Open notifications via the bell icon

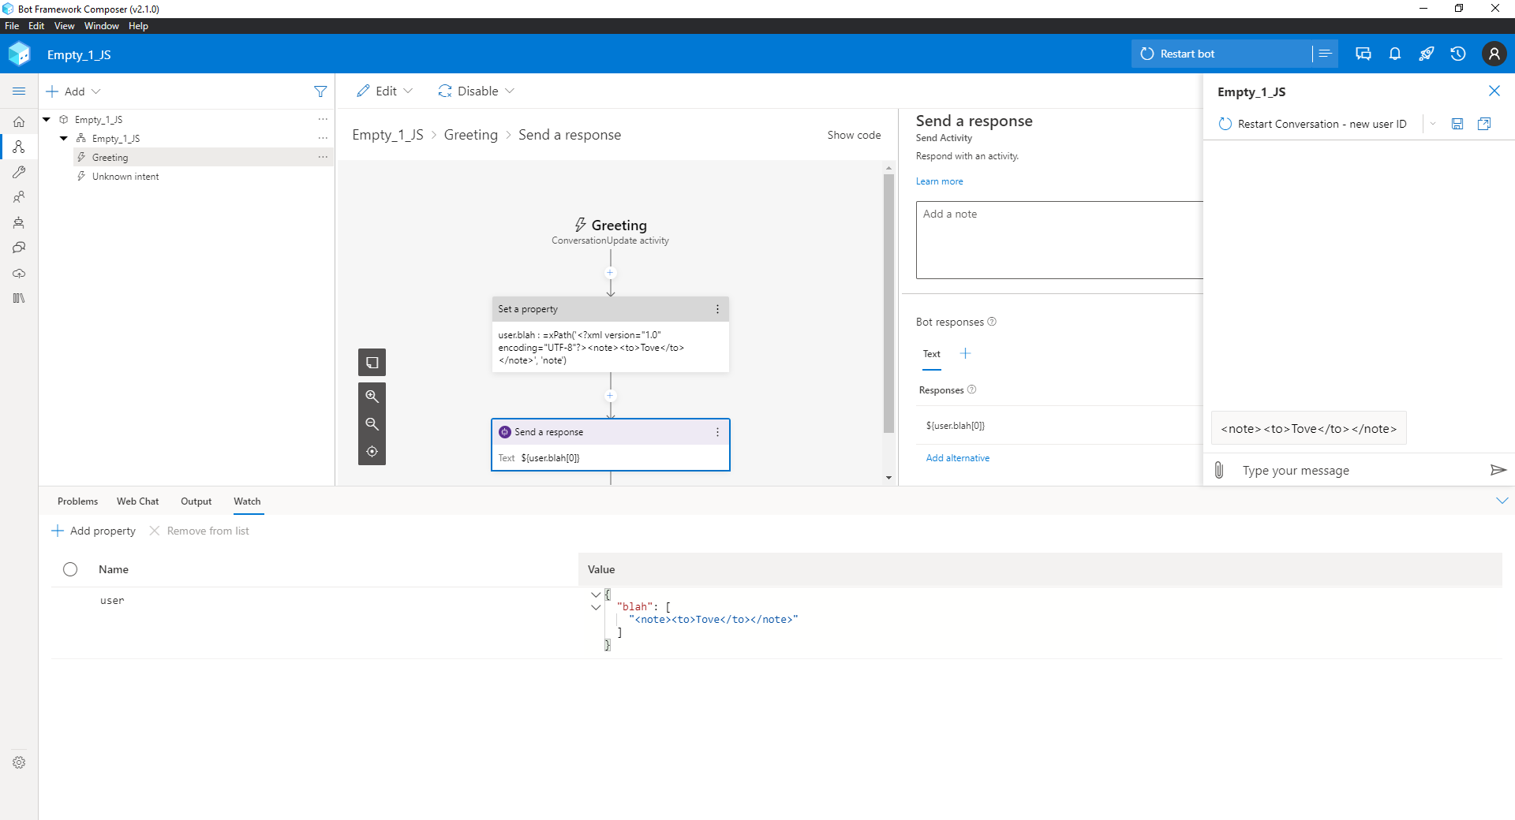coord(1394,54)
